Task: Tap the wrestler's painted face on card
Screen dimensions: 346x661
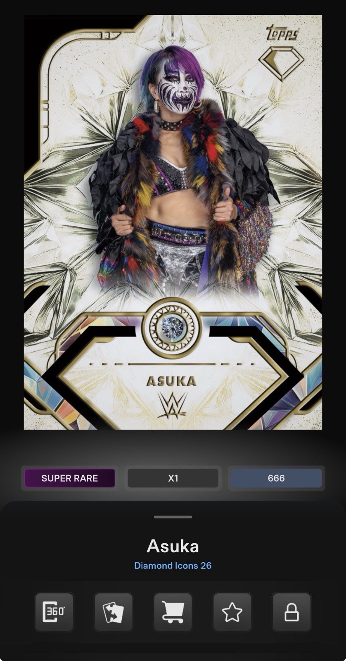Action: (173, 90)
